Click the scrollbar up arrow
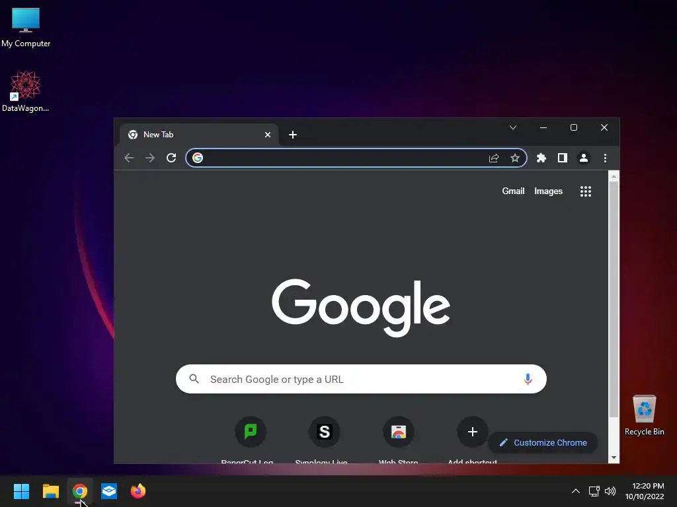 coord(614,176)
